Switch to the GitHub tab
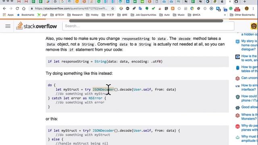 click(236, 2)
